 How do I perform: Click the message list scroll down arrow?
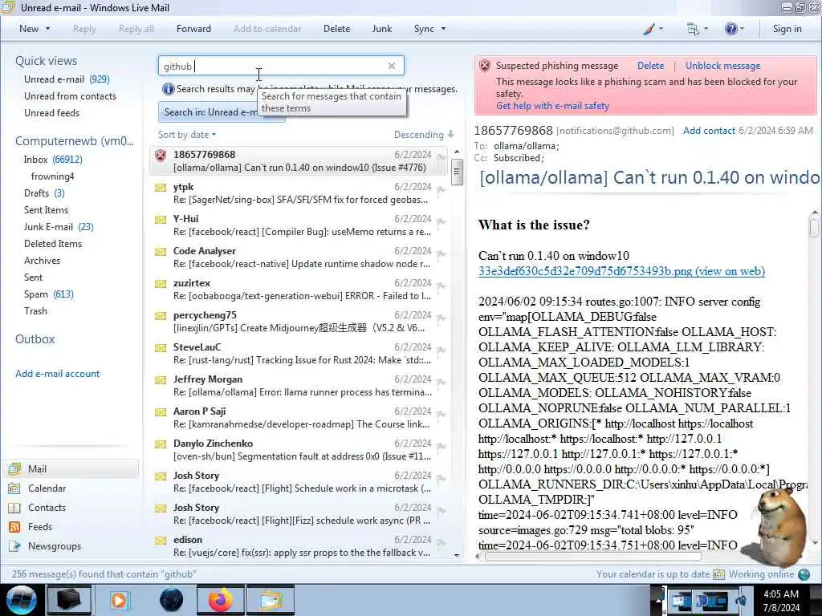pos(457,555)
